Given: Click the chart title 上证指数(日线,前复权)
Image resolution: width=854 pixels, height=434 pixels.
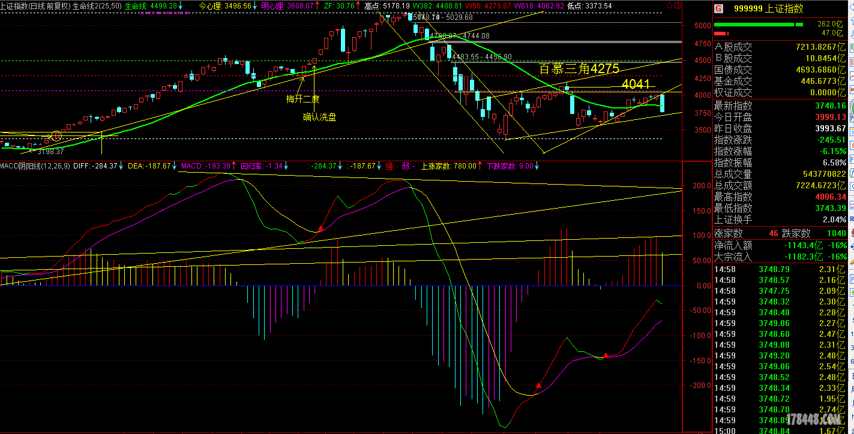Looking at the screenshot, I should (x=35, y=5).
